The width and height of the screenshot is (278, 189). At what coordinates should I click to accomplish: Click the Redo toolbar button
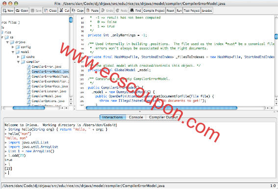click(x=121, y=11)
